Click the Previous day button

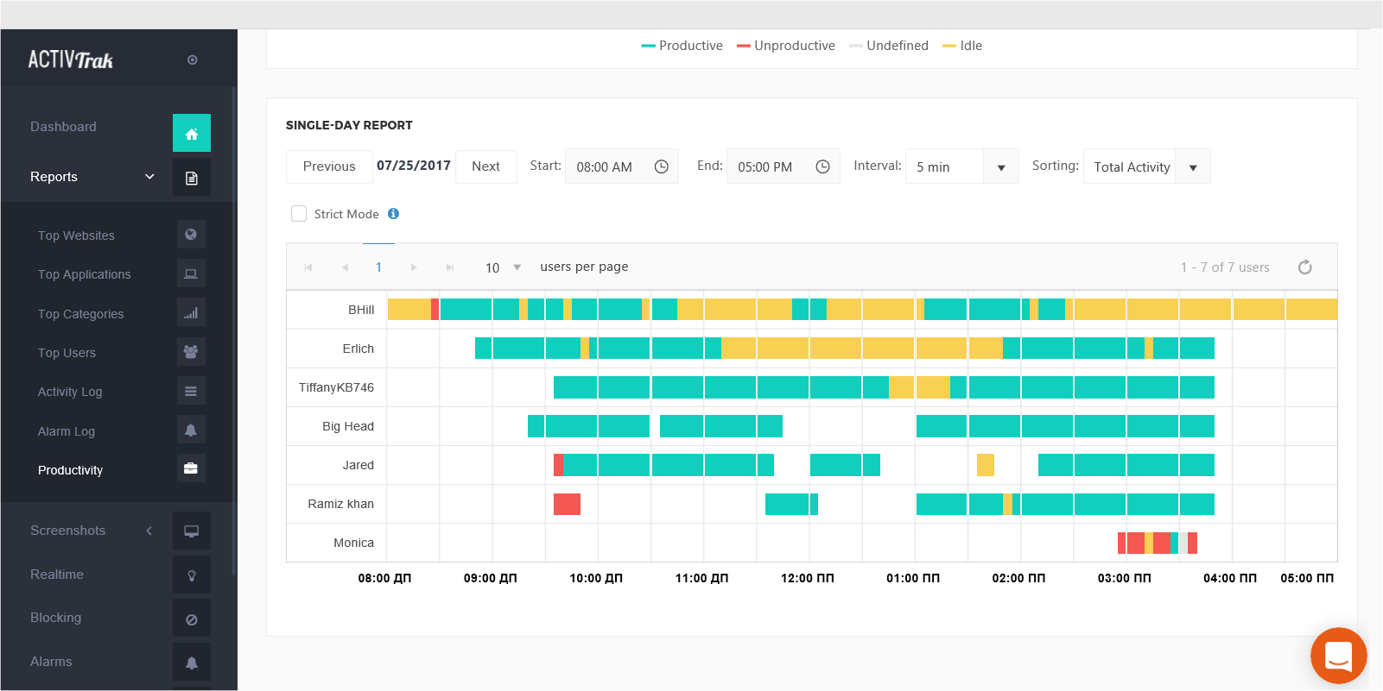[x=329, y=166]
